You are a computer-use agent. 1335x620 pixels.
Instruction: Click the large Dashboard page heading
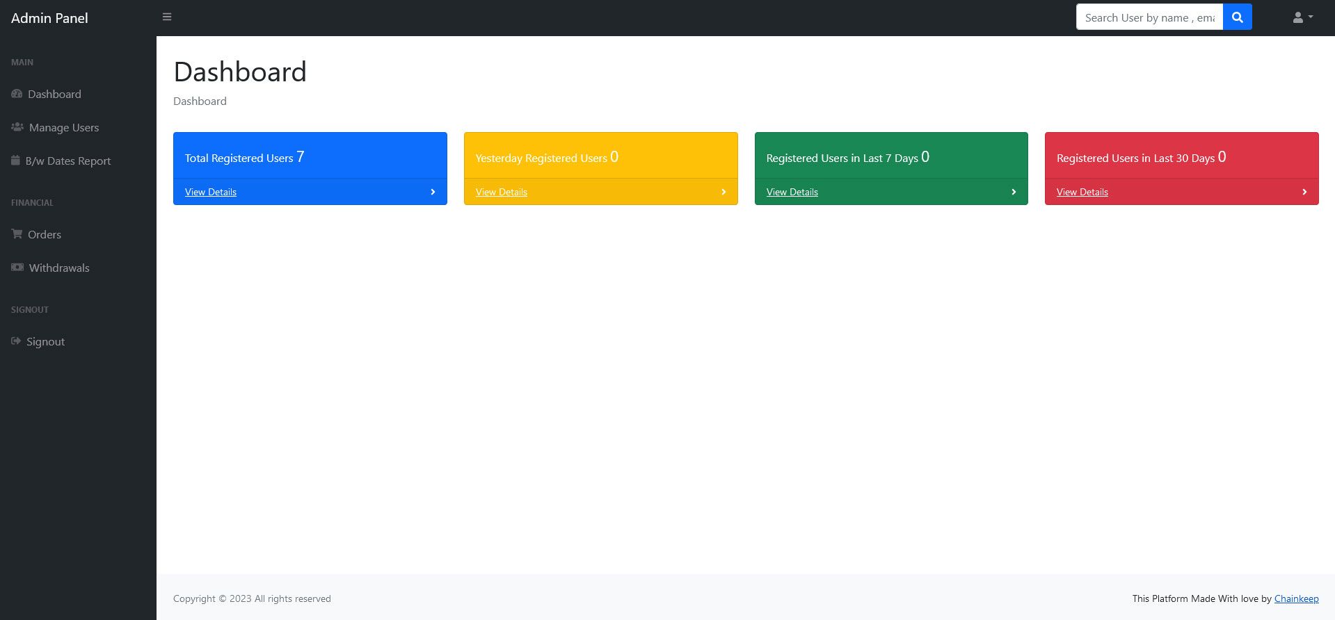coord(240,72)
